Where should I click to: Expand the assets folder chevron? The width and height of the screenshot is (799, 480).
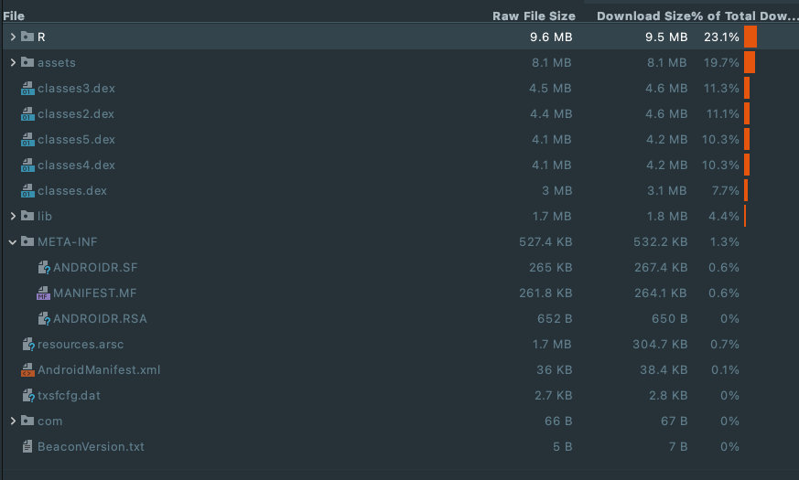tap(13, 62)
